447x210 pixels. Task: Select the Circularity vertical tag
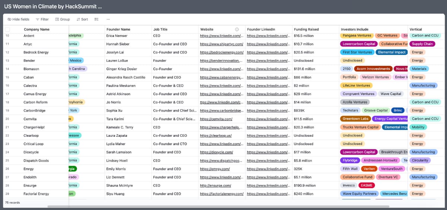(420, 161)
